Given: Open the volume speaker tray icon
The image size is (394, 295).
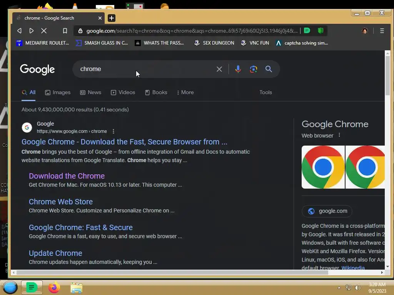Looking at the screenshot, I should point(357,288).
